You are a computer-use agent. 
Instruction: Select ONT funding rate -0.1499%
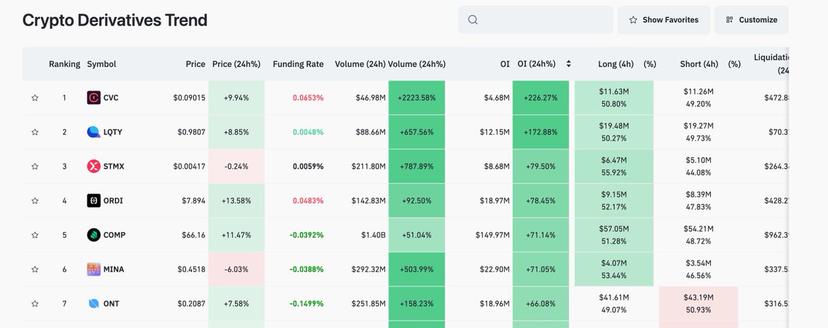pyautogui.click(x=306, y=304)
